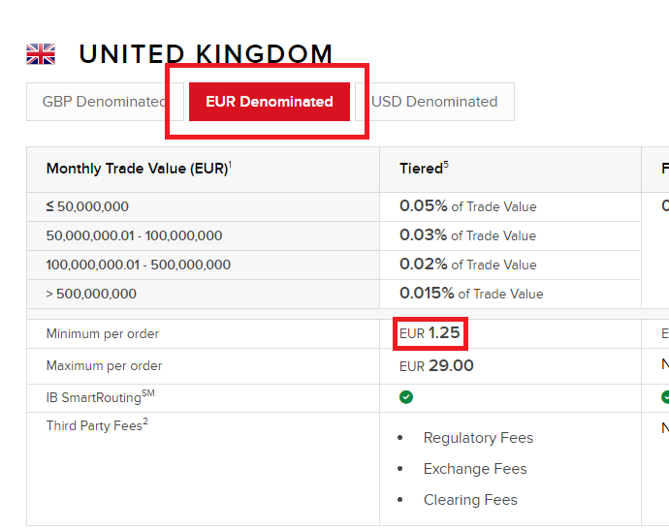Click footnote 2 next to Third Party Fees

click(145, 421)
